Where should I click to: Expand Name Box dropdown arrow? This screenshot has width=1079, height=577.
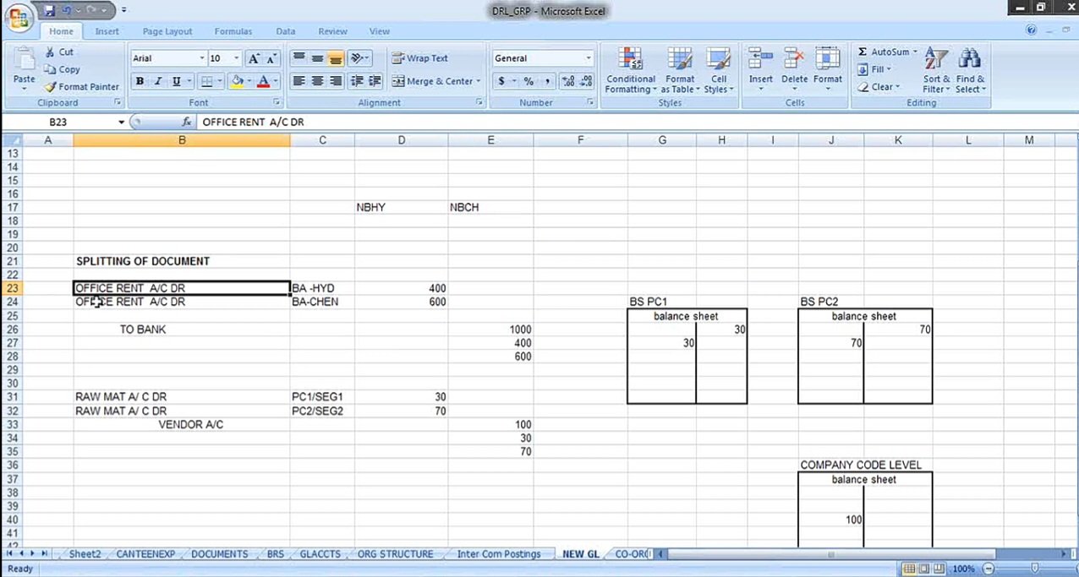tap(121, 122)
